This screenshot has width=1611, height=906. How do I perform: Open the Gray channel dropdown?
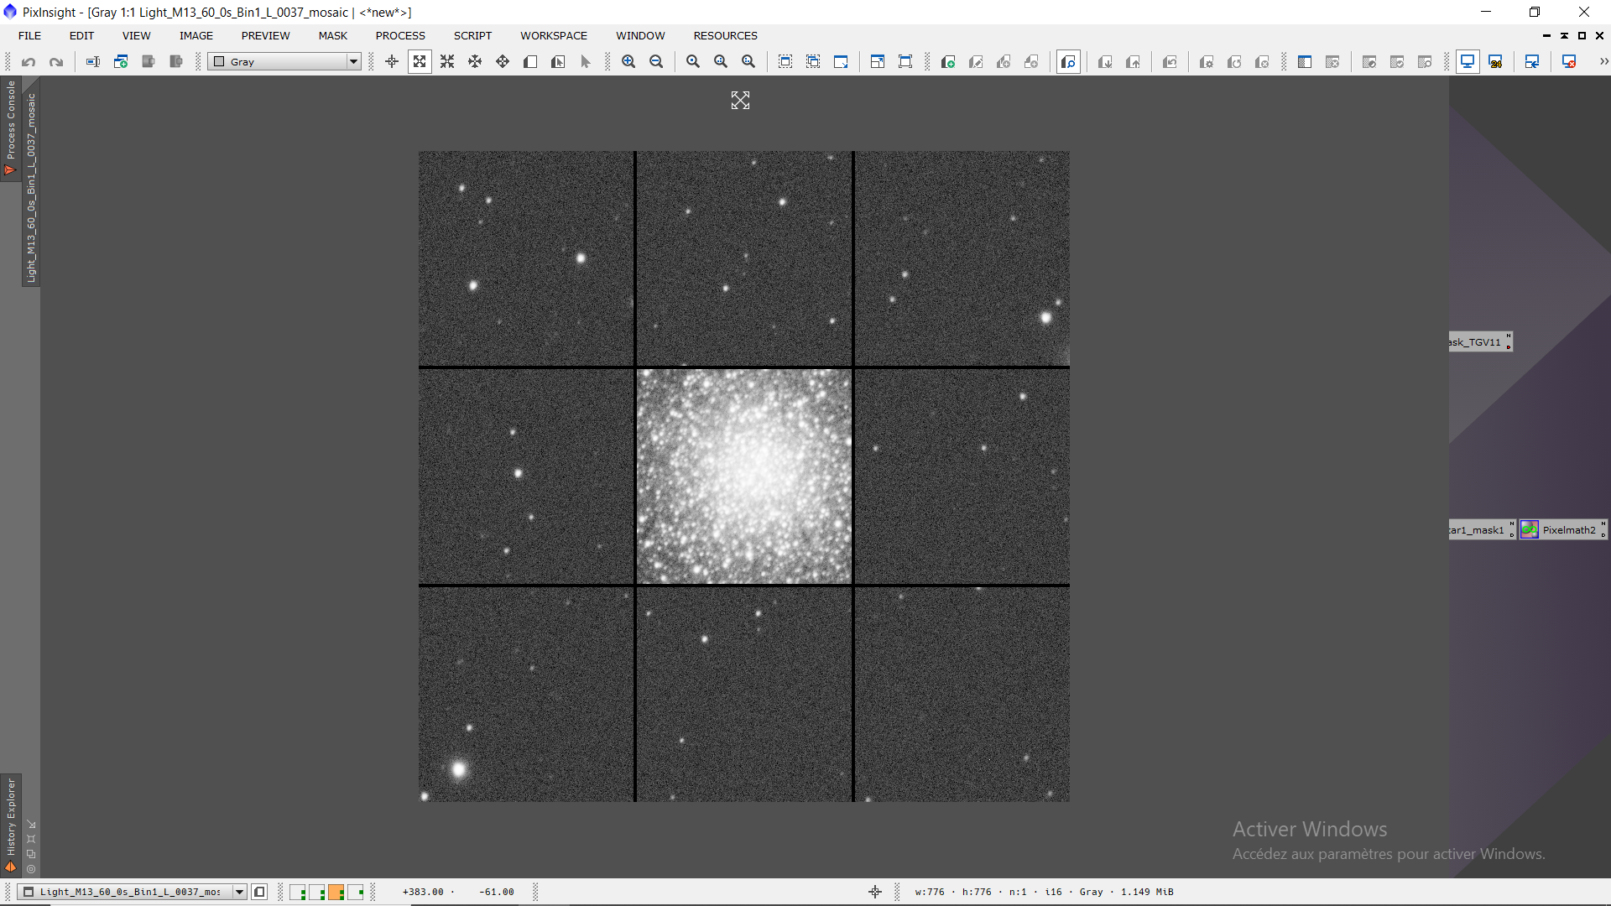[353, 62]
